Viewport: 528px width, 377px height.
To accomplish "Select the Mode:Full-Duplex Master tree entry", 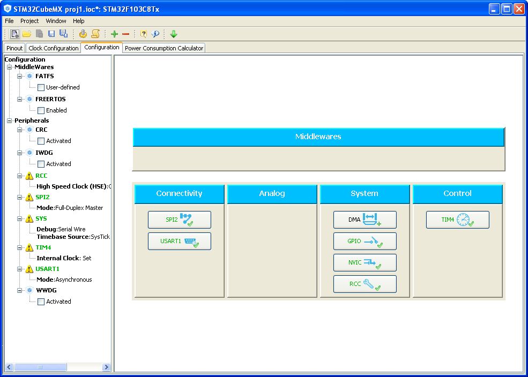I will point(70,208).
